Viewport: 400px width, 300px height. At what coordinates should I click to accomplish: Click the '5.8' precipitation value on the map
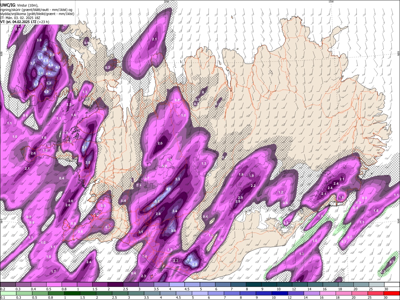157,201
